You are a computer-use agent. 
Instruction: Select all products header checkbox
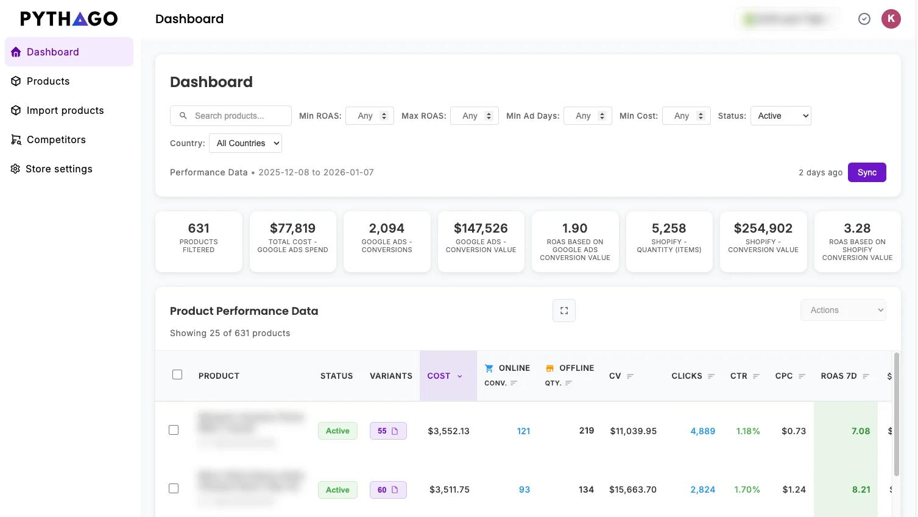(x=177, y=375)
